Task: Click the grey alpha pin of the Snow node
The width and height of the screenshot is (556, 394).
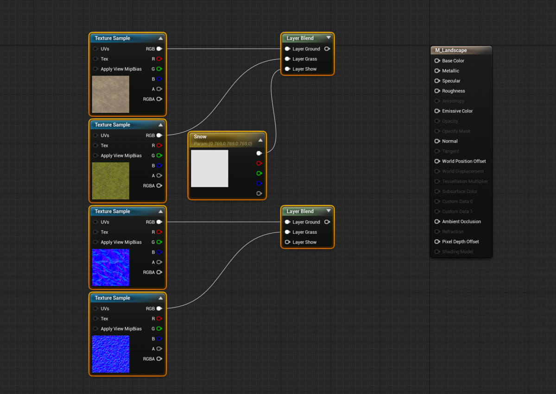Action: tap(259, 194)
